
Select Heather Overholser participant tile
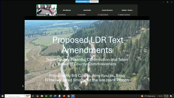pos(128,10)
